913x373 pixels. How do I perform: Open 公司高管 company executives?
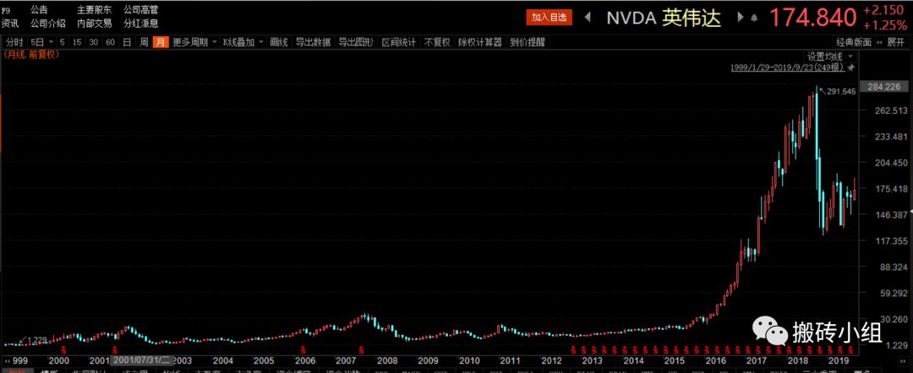[141, 10]
